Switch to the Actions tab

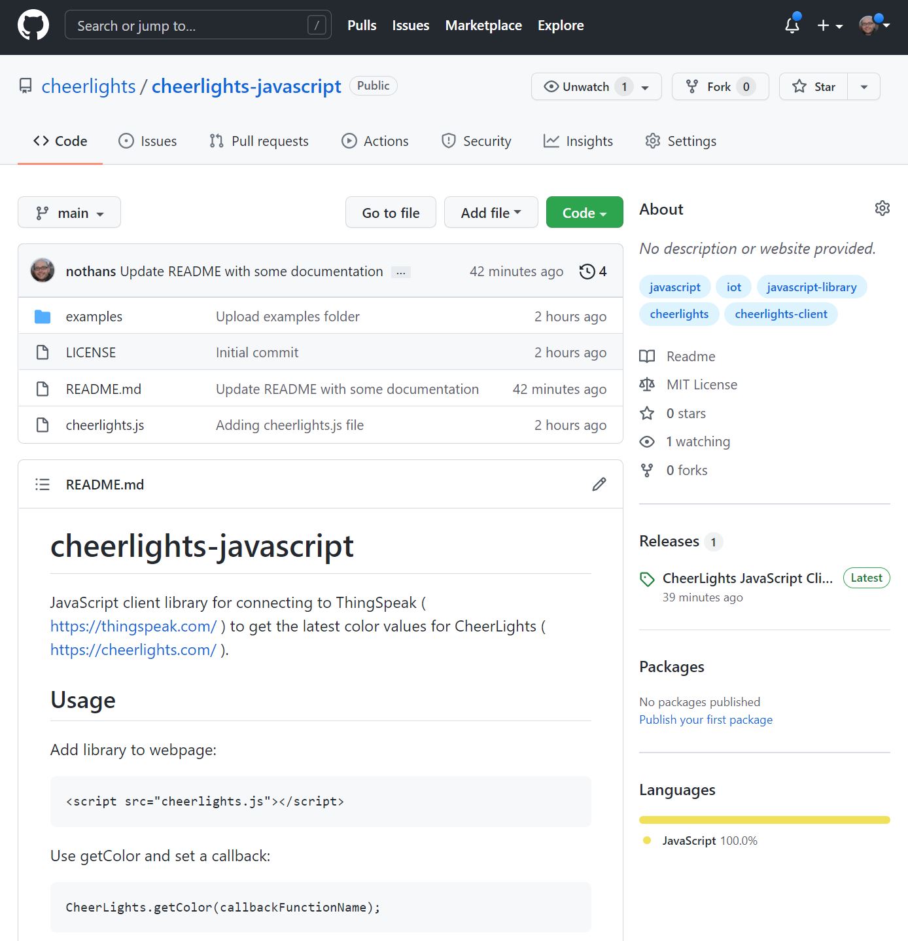375,141
